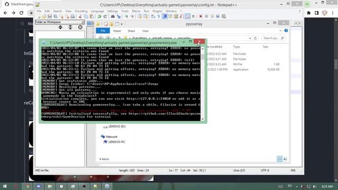The height and width of the screenshot is (190, 338).
Task: Open the Encoding menu in Notepad++
Action: (x=81, y=11)
